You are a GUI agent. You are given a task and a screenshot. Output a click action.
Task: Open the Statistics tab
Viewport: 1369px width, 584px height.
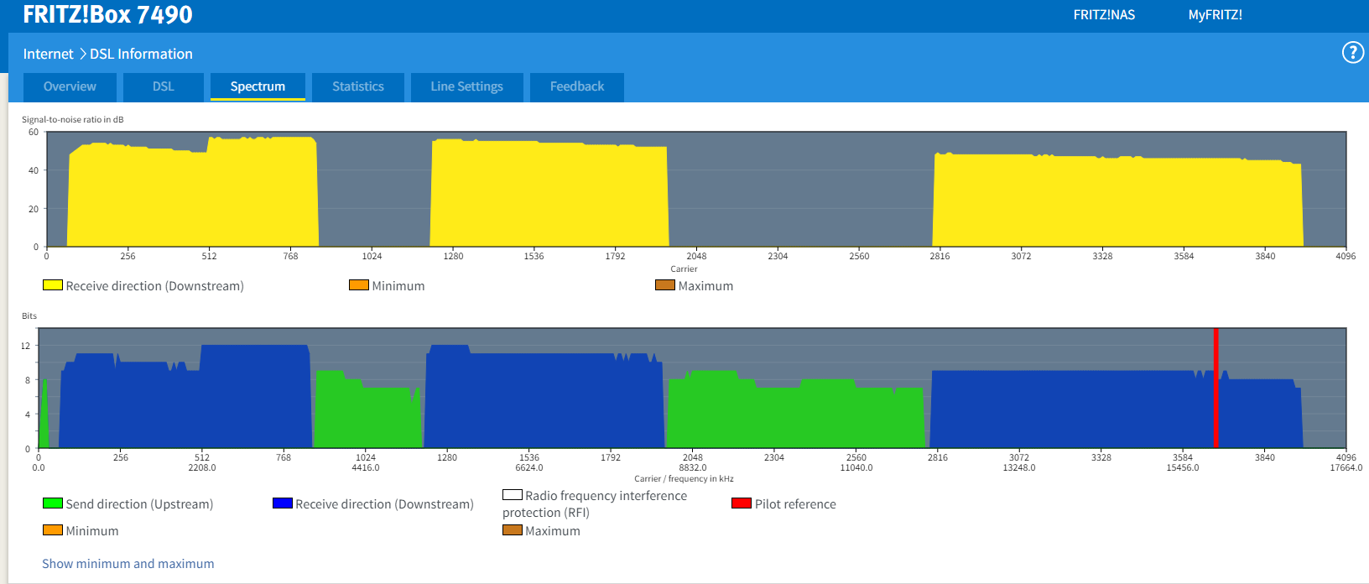point(357,86)
